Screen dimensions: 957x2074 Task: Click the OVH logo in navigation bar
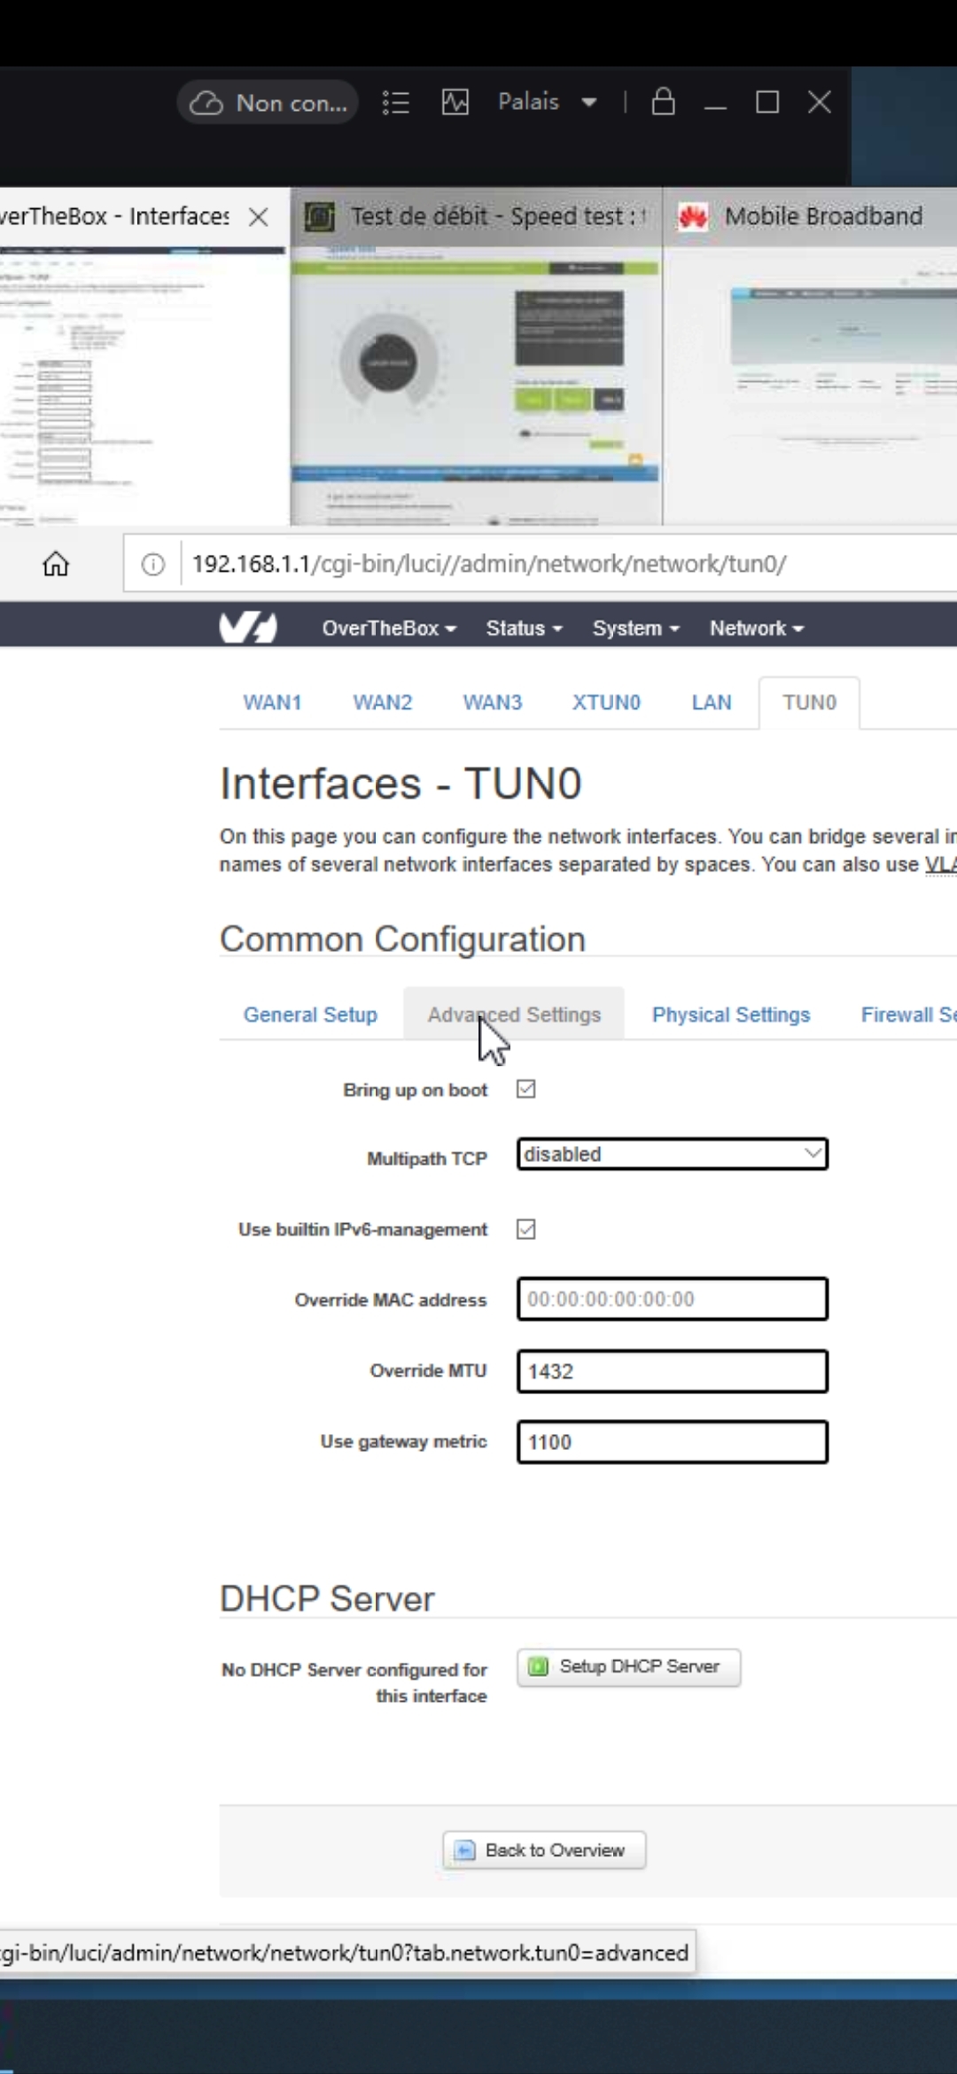(x=248, y=628)
